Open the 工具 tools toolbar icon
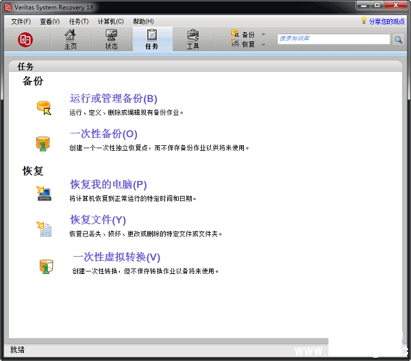 193,40
